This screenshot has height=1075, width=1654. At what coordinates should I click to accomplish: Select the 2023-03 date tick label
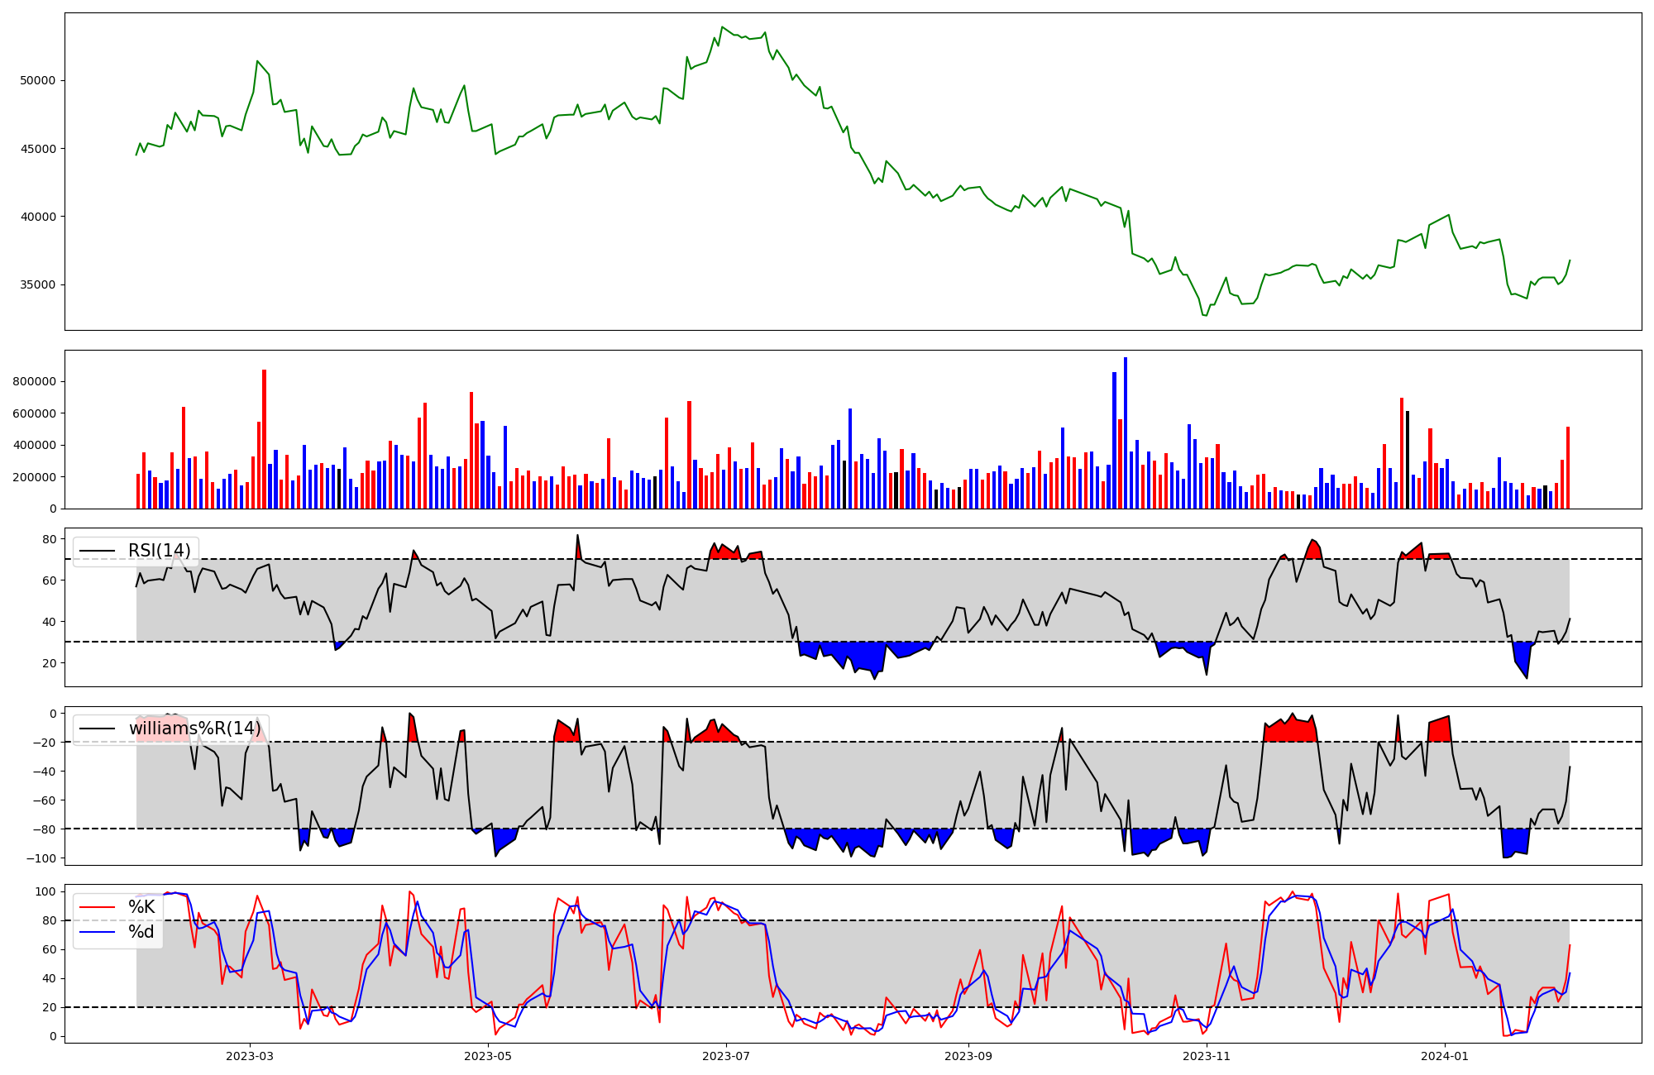[x=250, y=1056]
